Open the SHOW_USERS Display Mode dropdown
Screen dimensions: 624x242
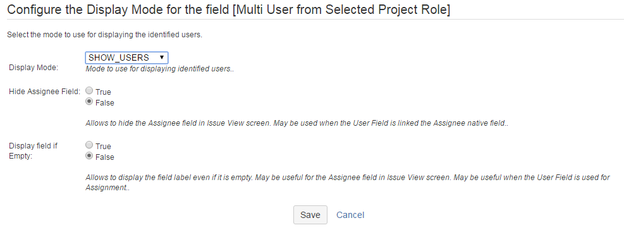coord(126,57)
